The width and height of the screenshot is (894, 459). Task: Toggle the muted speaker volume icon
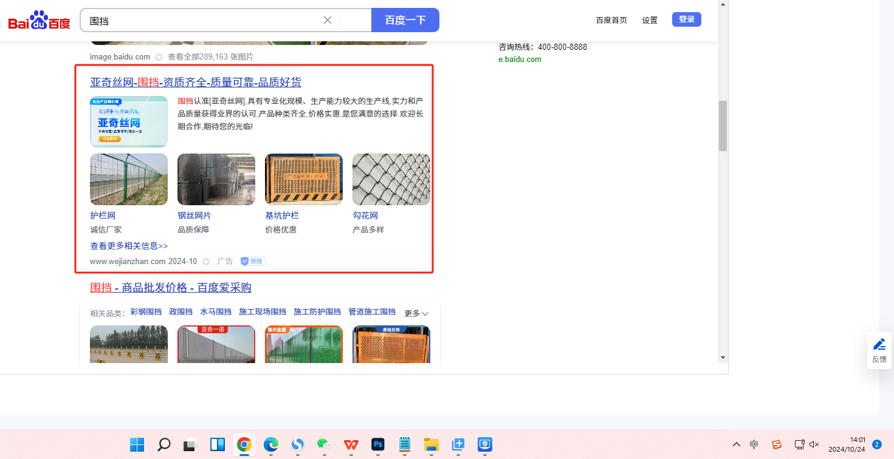[814, 444]
